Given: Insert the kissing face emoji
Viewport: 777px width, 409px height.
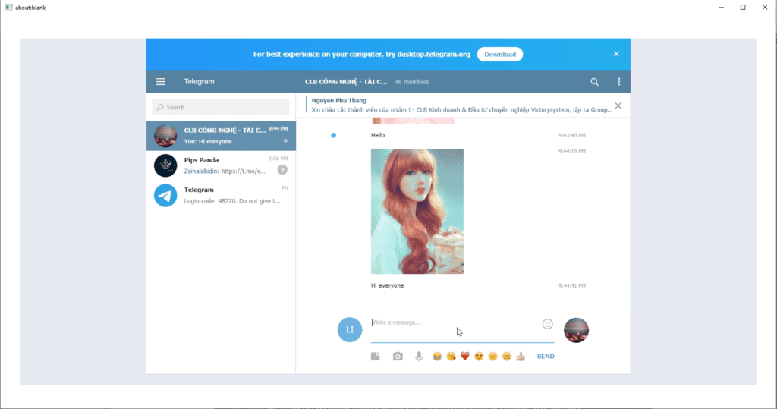Looking at the screenshot, I should pos(451,357).
